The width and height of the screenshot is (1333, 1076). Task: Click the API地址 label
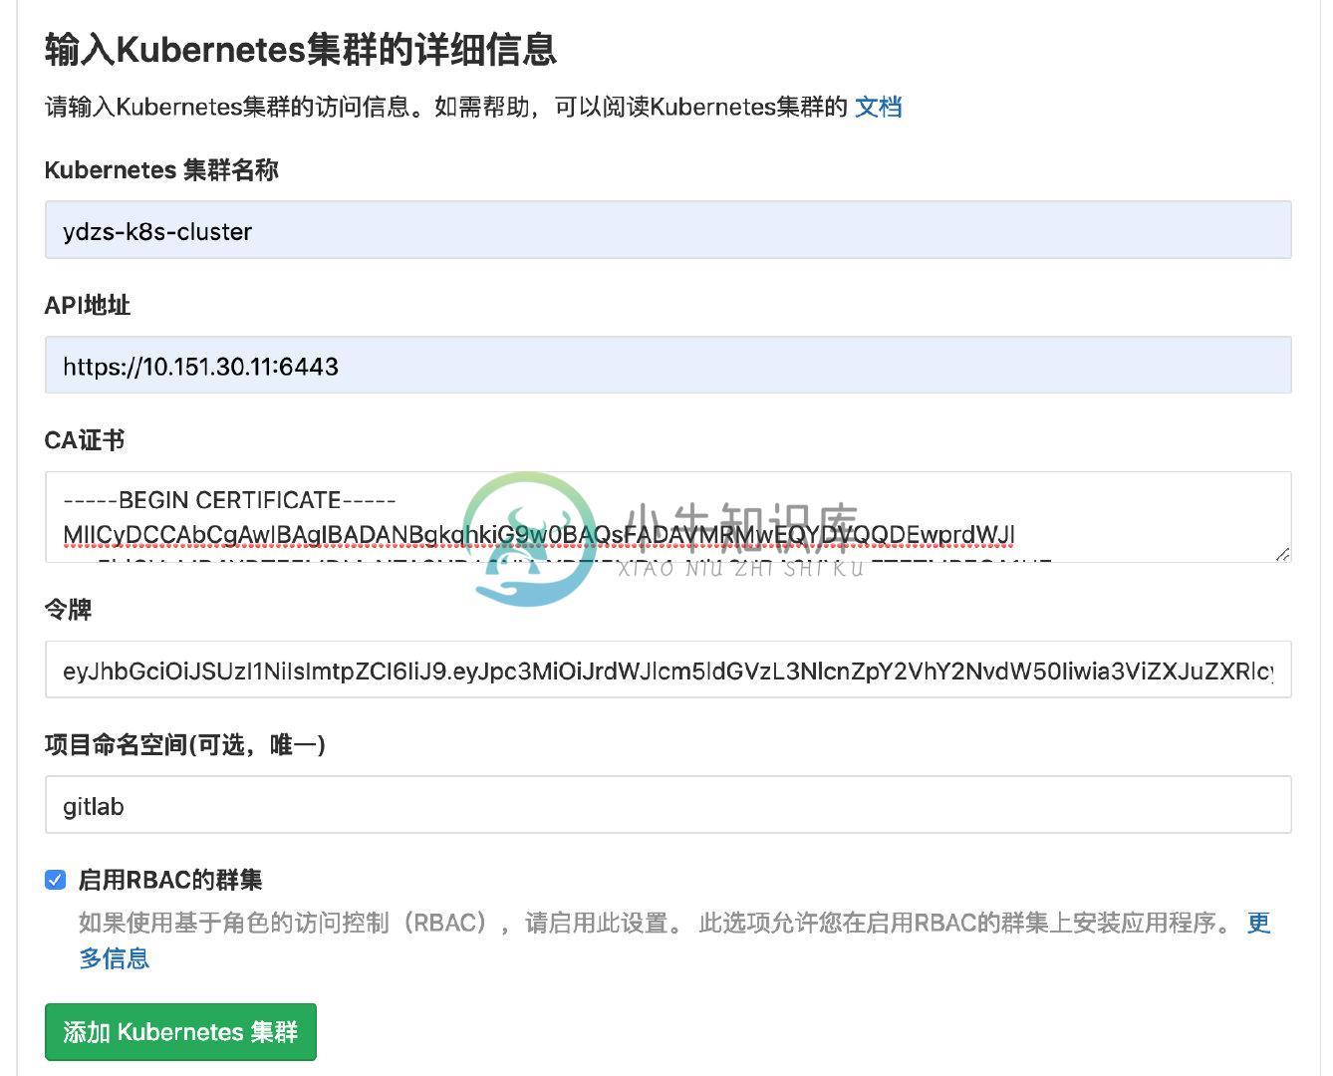pos(88,305)
